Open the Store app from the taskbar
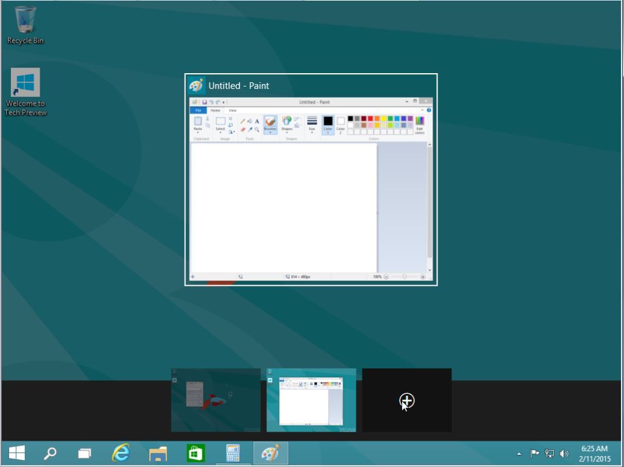 (x=196, y=453)
